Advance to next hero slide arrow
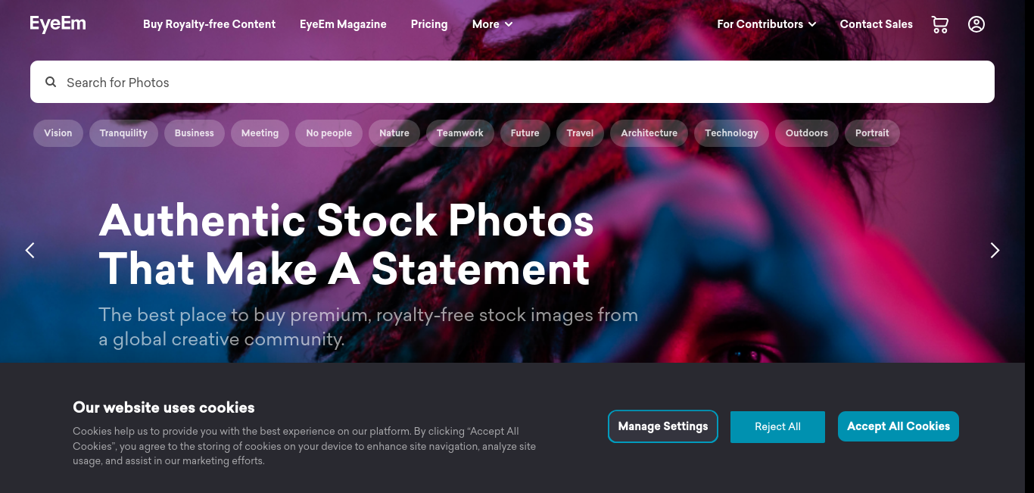 [995, 250]
